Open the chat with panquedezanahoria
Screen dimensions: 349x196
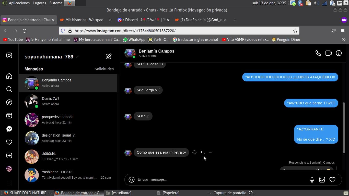pyautogui.click(x=68, y=120)
